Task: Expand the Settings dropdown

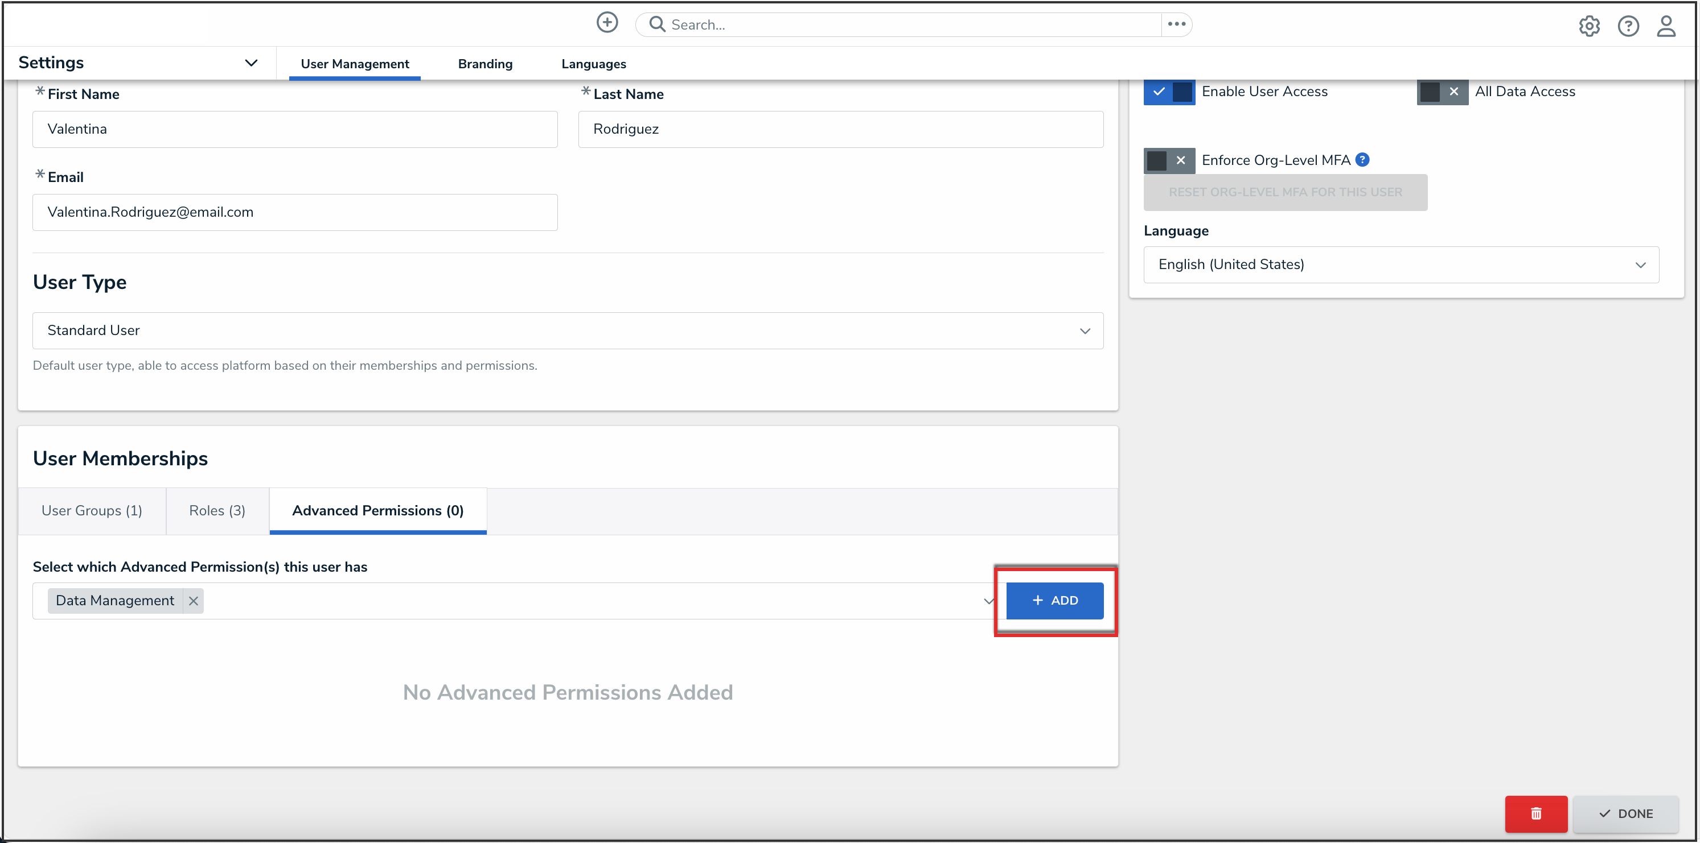Action: coord(251,63)
